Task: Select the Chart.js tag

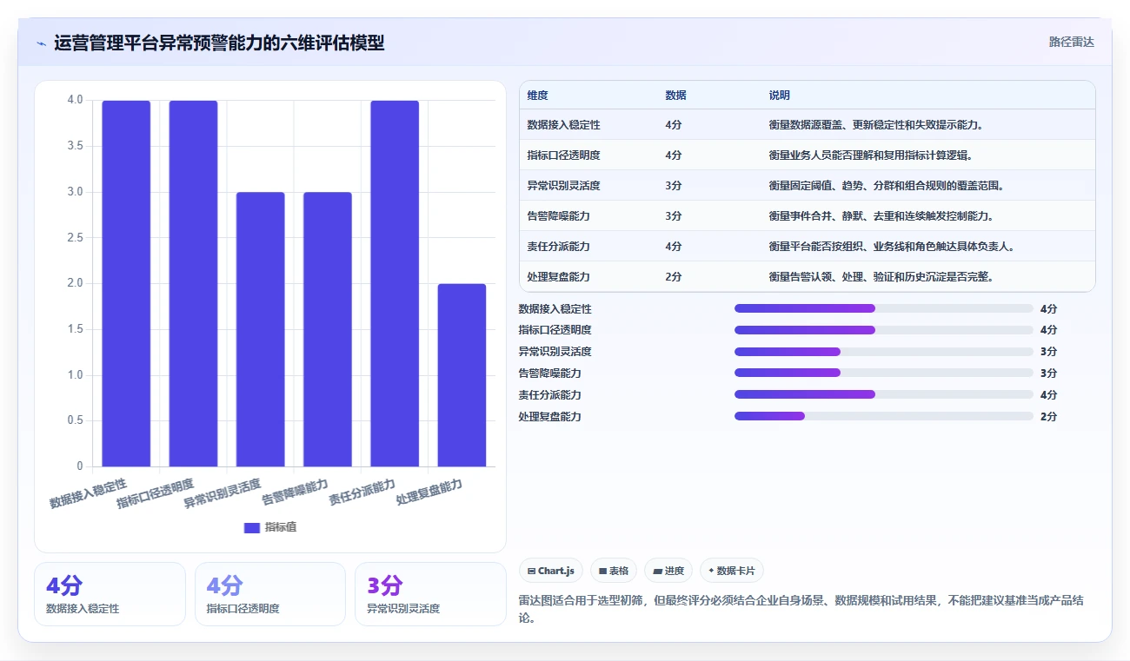Action: coord(551,571)
